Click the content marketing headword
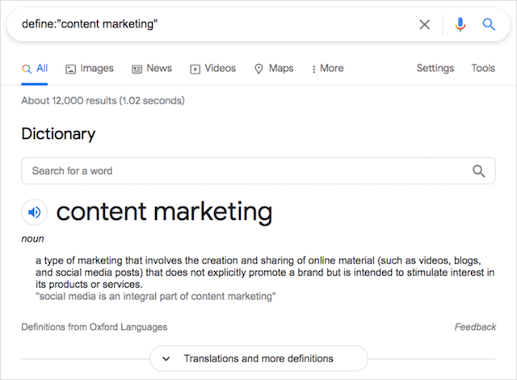 [x=164, y=212]
